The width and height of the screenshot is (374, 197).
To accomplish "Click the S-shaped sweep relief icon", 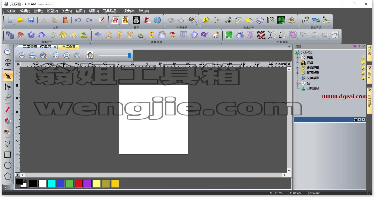I will (53, 35).
